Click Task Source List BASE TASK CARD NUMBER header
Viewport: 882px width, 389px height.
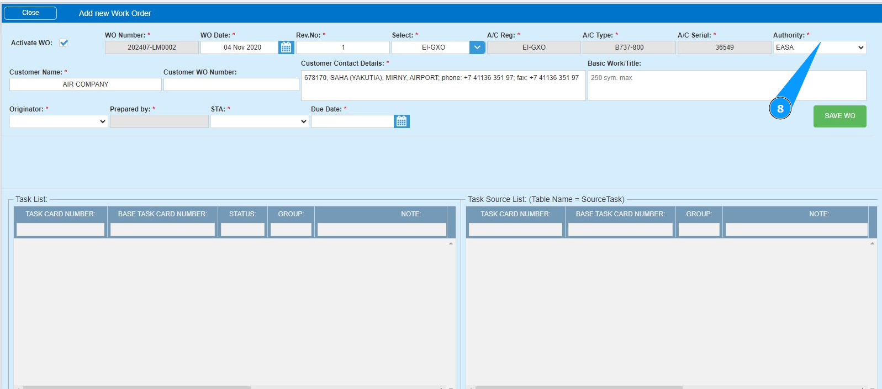pyautogui.click(x=620, y=214)
